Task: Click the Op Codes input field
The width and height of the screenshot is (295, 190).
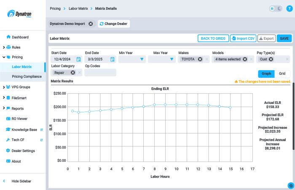Action: coord(100,73)
